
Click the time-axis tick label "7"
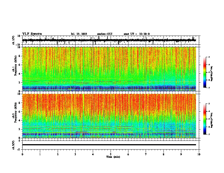[146, 154]
